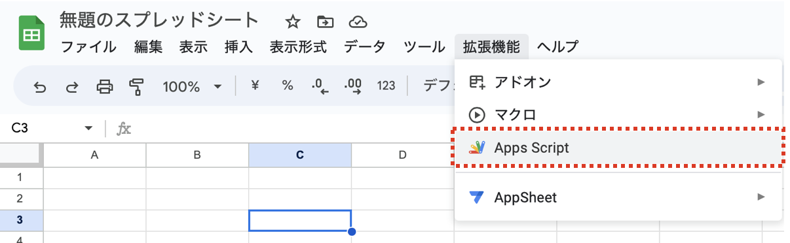Select column A header
Viewport: 790px width, 243px height.
[x=94, y=155]
